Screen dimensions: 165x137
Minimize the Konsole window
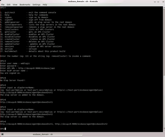155,2
